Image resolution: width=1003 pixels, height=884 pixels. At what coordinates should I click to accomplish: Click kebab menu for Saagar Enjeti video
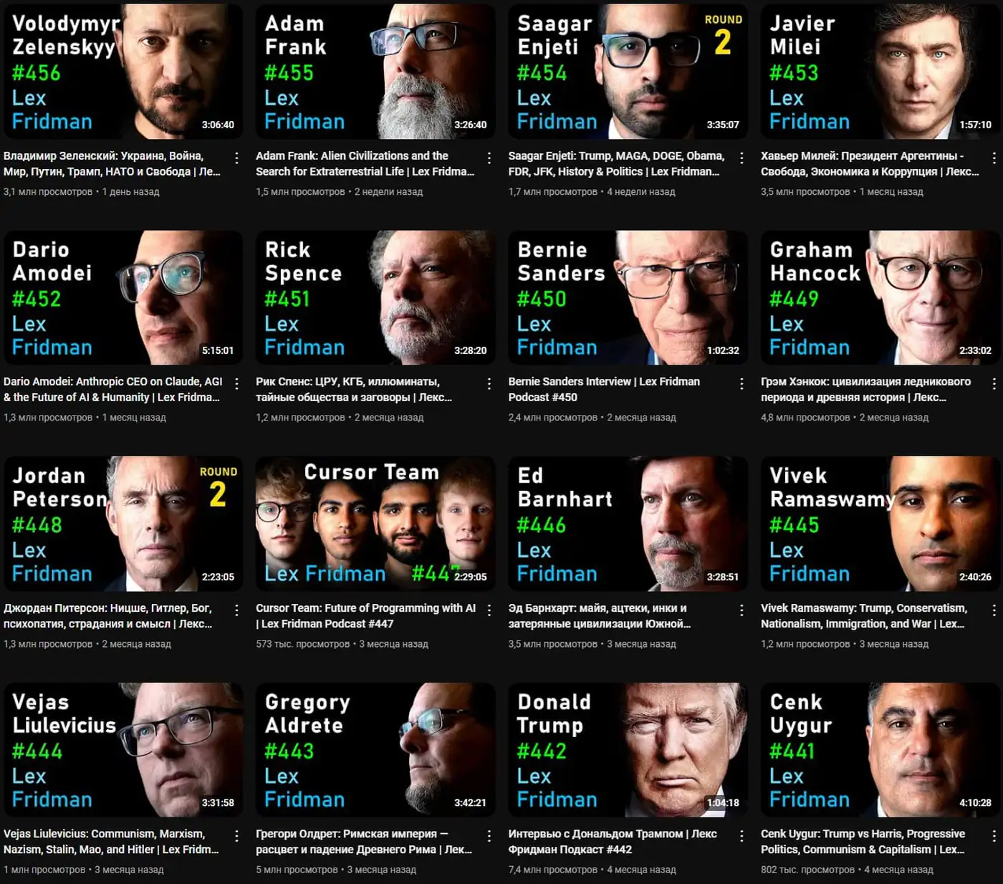point(742,158)
